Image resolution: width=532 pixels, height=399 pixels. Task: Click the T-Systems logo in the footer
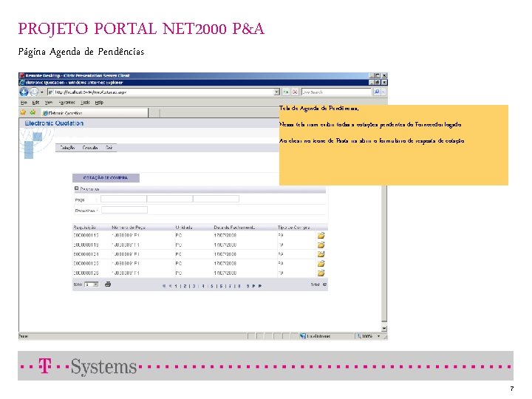(87, 366)
